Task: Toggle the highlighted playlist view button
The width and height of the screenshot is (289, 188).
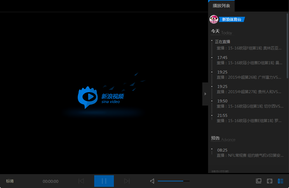Action: pos(280,181)
